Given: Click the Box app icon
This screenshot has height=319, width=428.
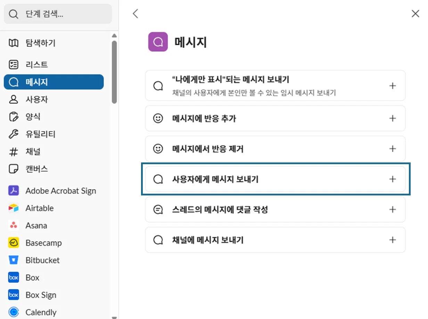Looking at the screenshot, I should coord(13,278).
